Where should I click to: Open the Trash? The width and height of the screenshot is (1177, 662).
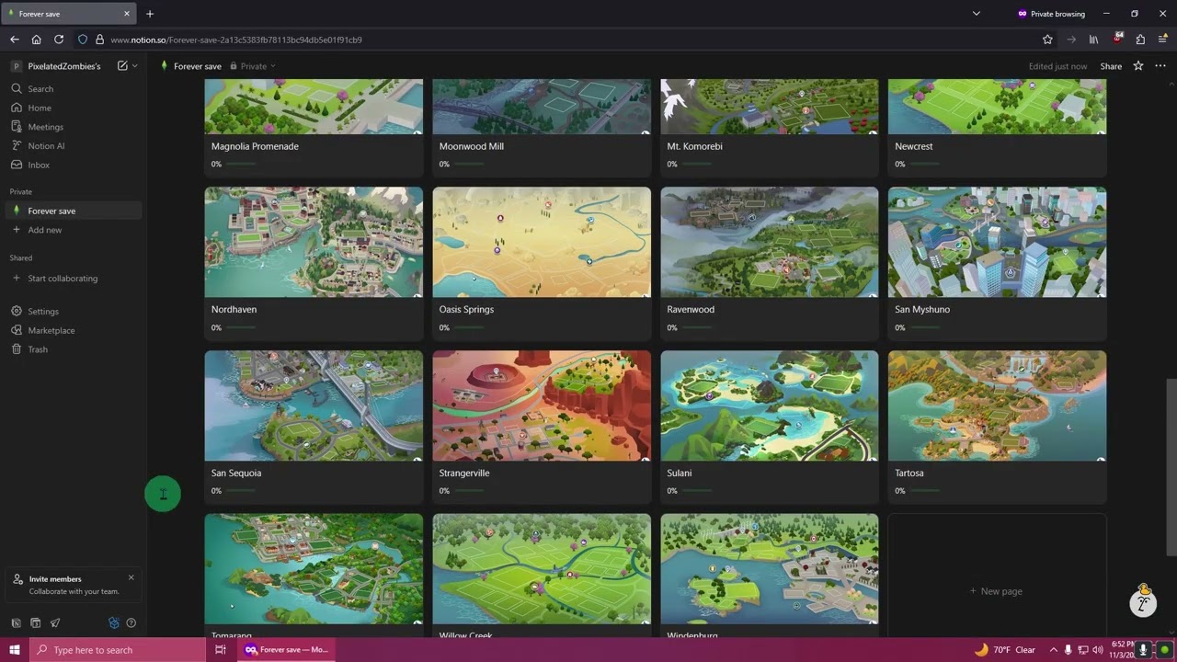click(x=74, y=349)
